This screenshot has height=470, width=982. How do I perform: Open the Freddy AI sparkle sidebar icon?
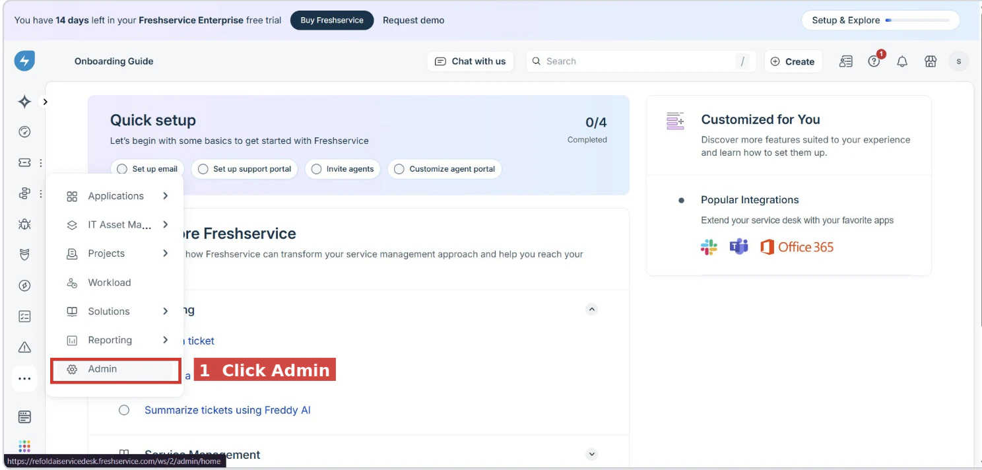[24, 102]
